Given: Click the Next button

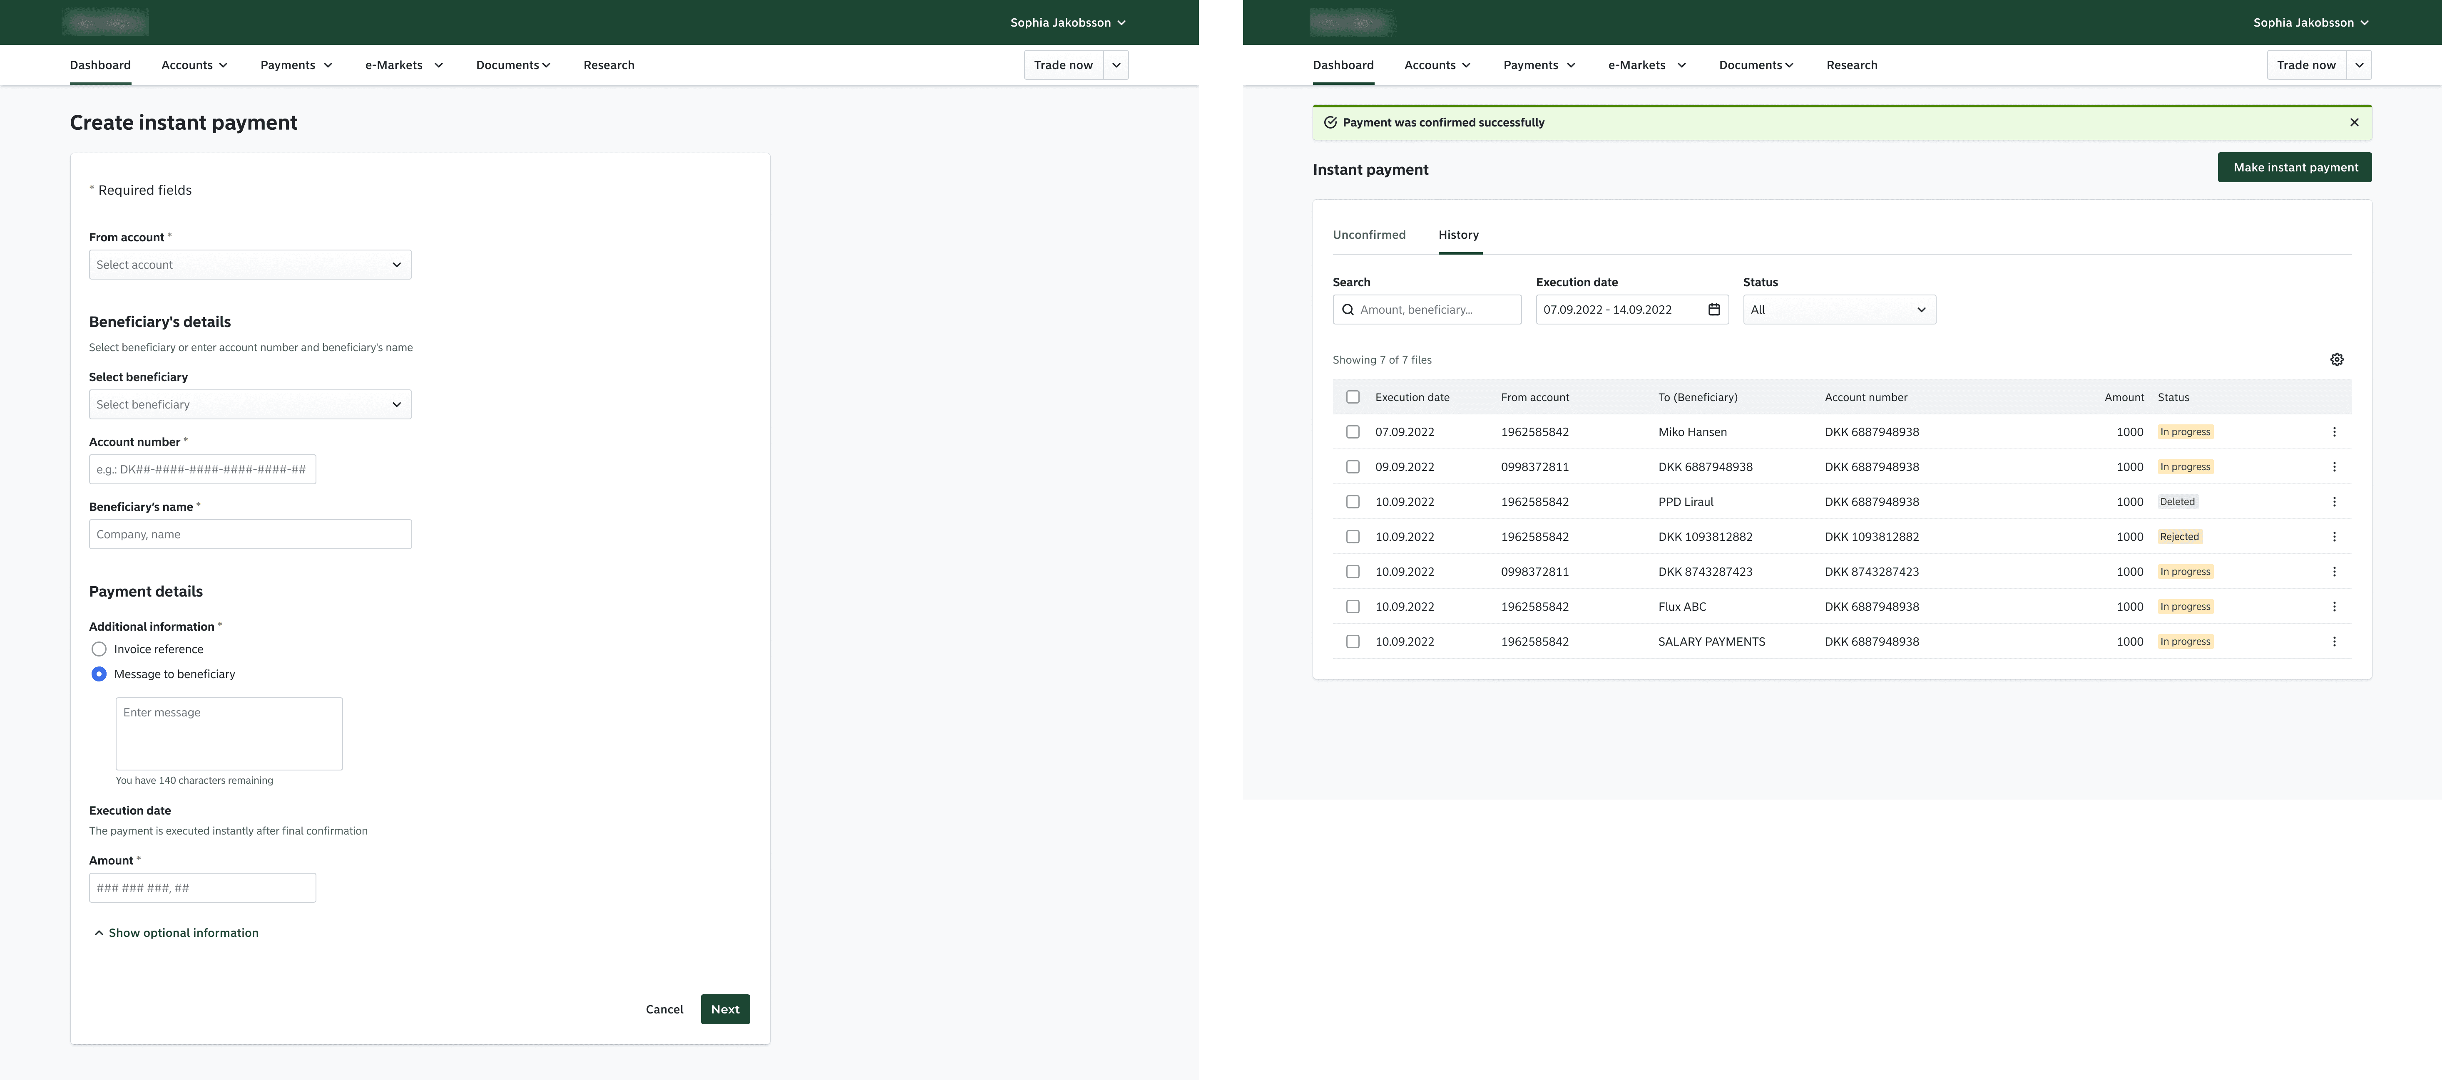Looking at the screenshot, I should (725, 1010).
